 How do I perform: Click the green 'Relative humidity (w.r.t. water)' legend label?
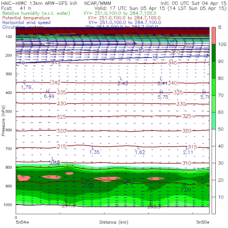(x=36, y=13)
